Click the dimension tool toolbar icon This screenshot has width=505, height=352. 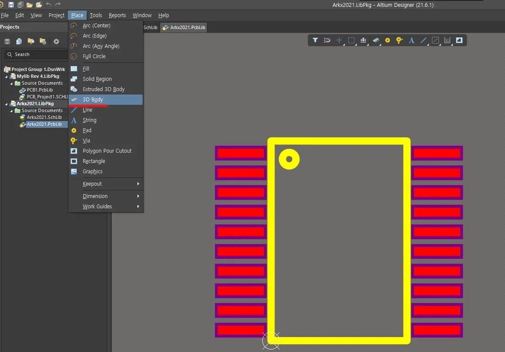(447, 40)
